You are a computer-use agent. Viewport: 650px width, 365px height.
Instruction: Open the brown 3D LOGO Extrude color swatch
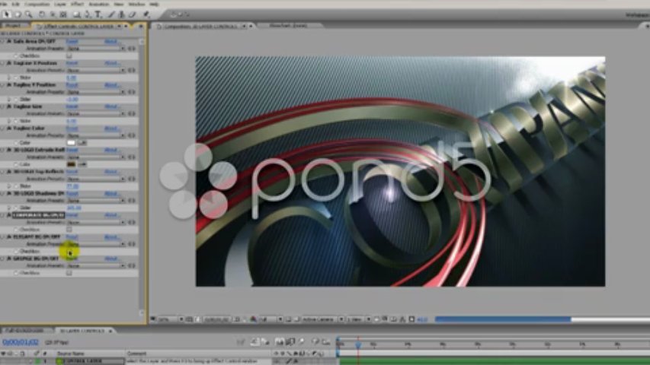(72, 164)
